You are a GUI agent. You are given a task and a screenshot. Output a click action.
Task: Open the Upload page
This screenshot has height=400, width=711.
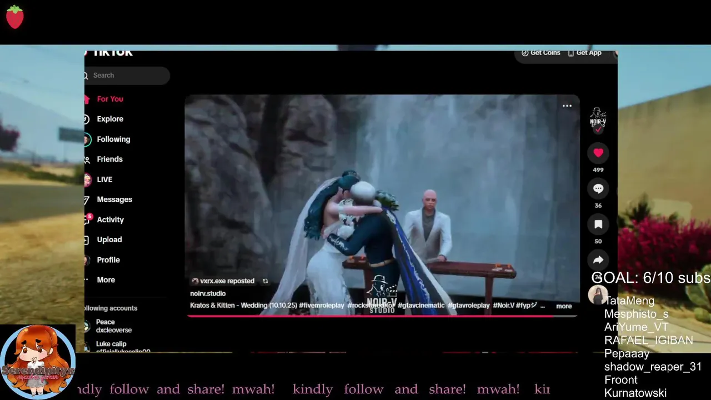[x=109, y=240]
